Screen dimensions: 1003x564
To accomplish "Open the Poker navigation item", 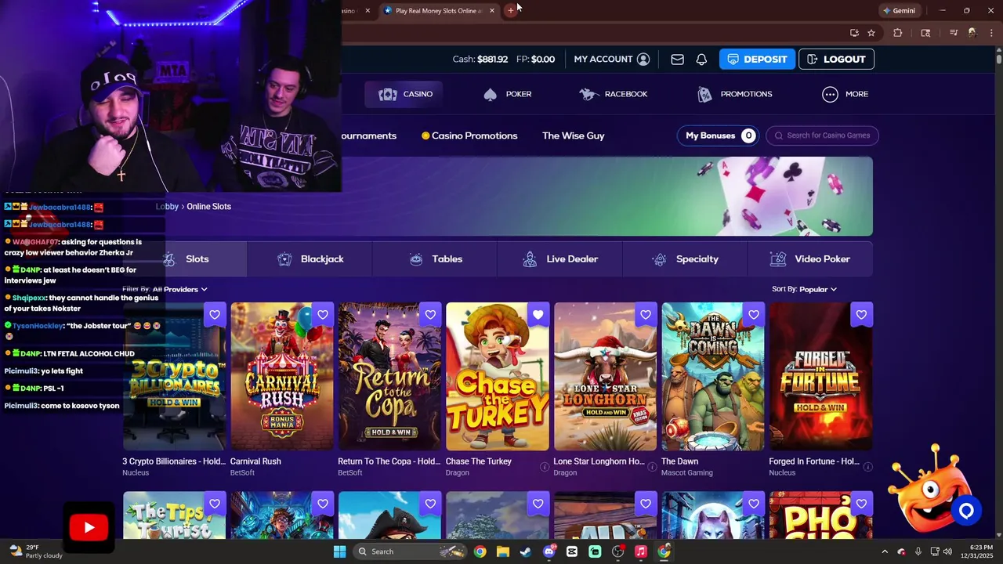I will [x=508, y=94].
